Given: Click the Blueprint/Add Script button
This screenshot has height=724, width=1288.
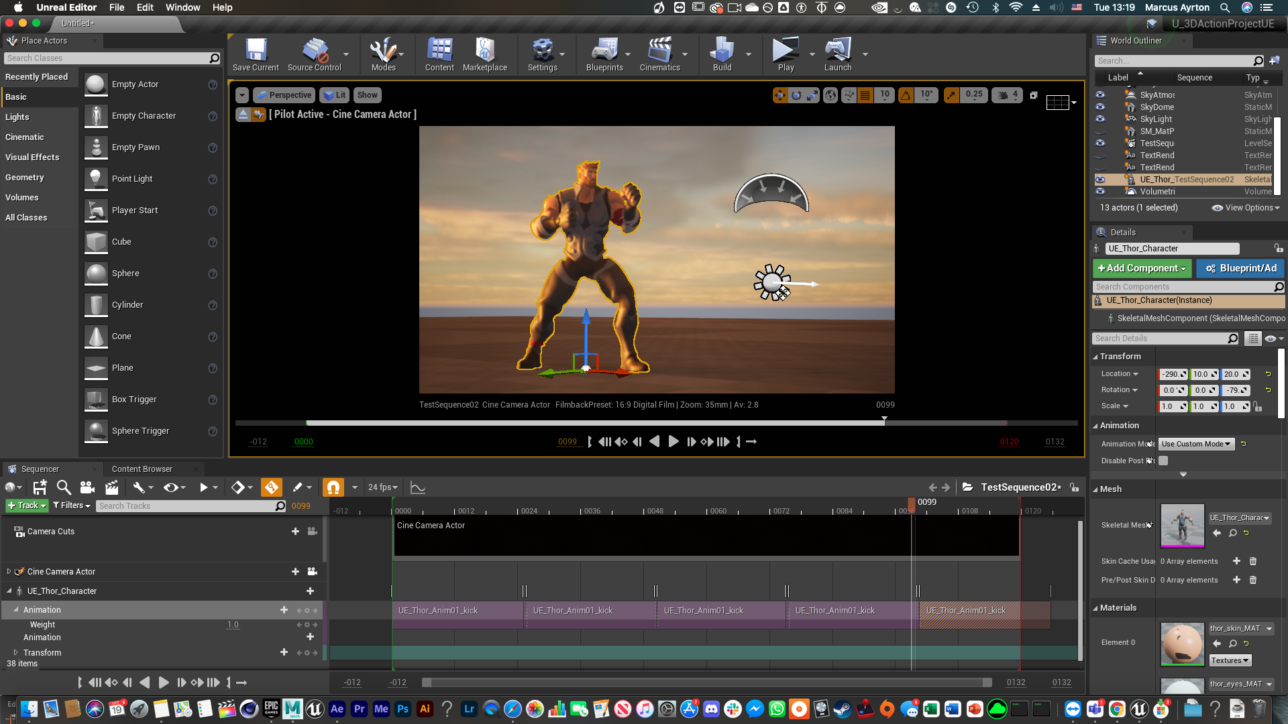Looking at the screenshot, I should (1240, 268).
